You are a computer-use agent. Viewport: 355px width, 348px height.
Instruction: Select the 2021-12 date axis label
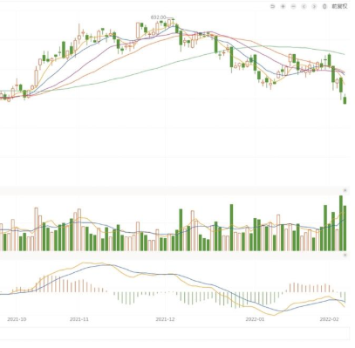click(165, 319)
